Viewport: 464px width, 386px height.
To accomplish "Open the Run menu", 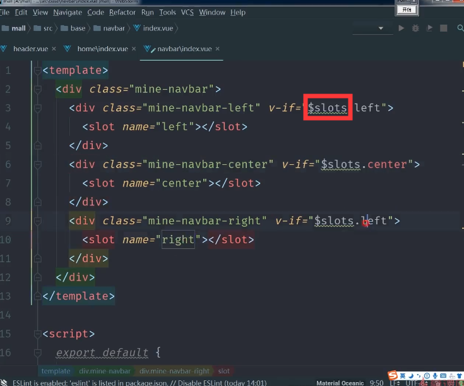I will click(x=147, y=13).
